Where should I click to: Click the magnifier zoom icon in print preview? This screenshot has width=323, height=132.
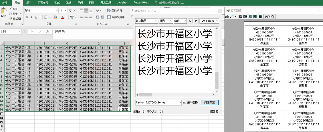tap(232, 17)
